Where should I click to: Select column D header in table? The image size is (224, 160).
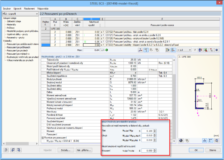pos(92,19)
